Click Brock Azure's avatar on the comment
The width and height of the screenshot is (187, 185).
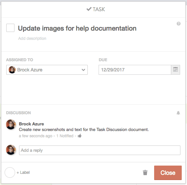tap(11, 124)
